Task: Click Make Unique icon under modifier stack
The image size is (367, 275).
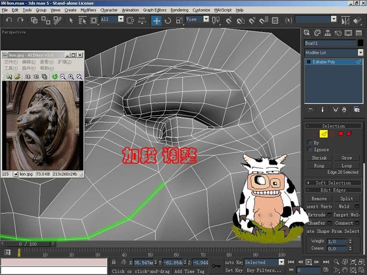Action: coord(336,109)
